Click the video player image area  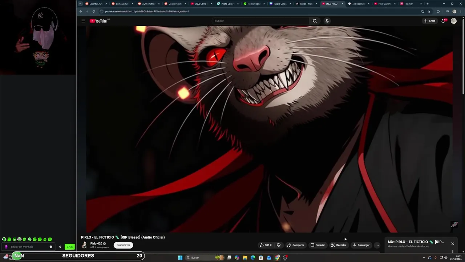click(x=269, y=129)
